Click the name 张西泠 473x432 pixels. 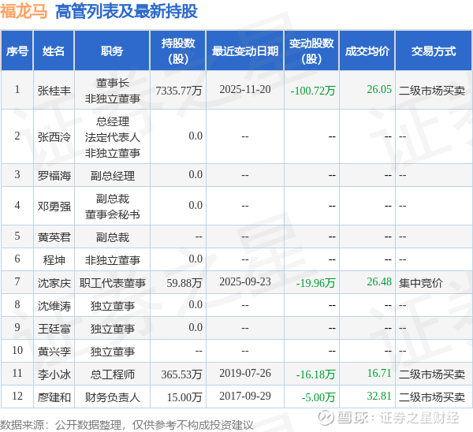pos(54,137)
